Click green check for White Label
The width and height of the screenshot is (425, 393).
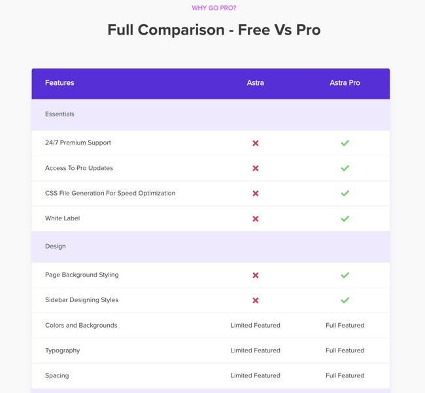coord(345,218)
